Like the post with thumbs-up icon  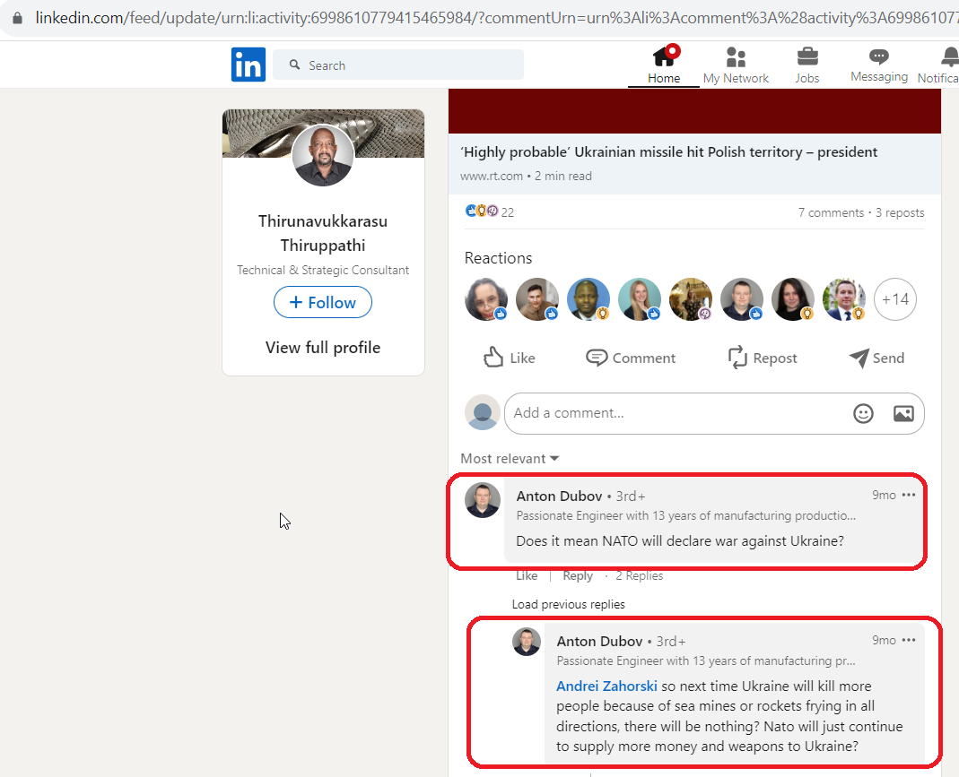point(509,358)
